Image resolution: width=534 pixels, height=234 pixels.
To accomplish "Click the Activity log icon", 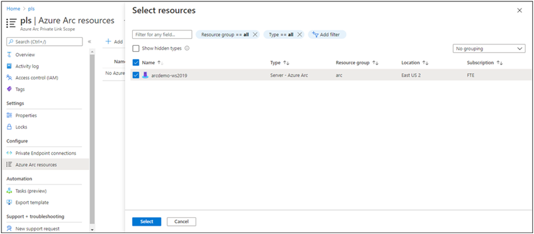I will (x=10, y=66).
